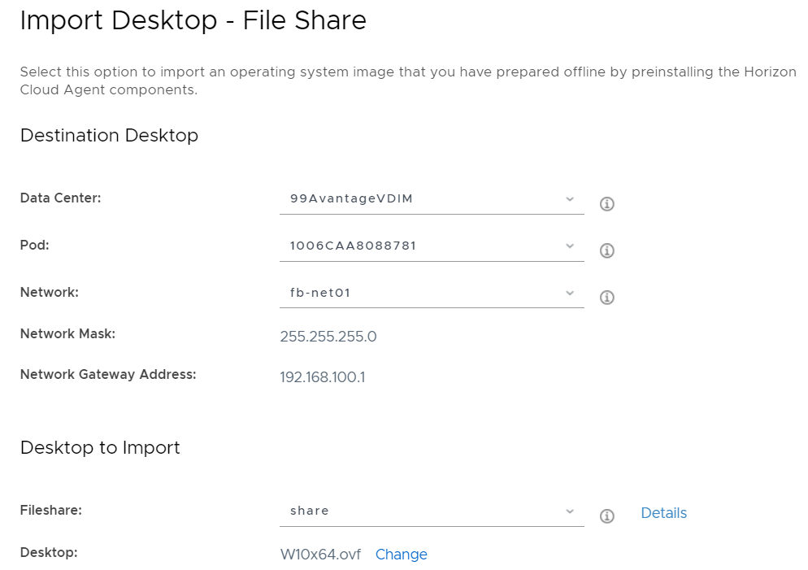This screenshot has width=808, height=570.
Task: Click the gateway address 192.168.100.1
Action: (x=322, y=377)
